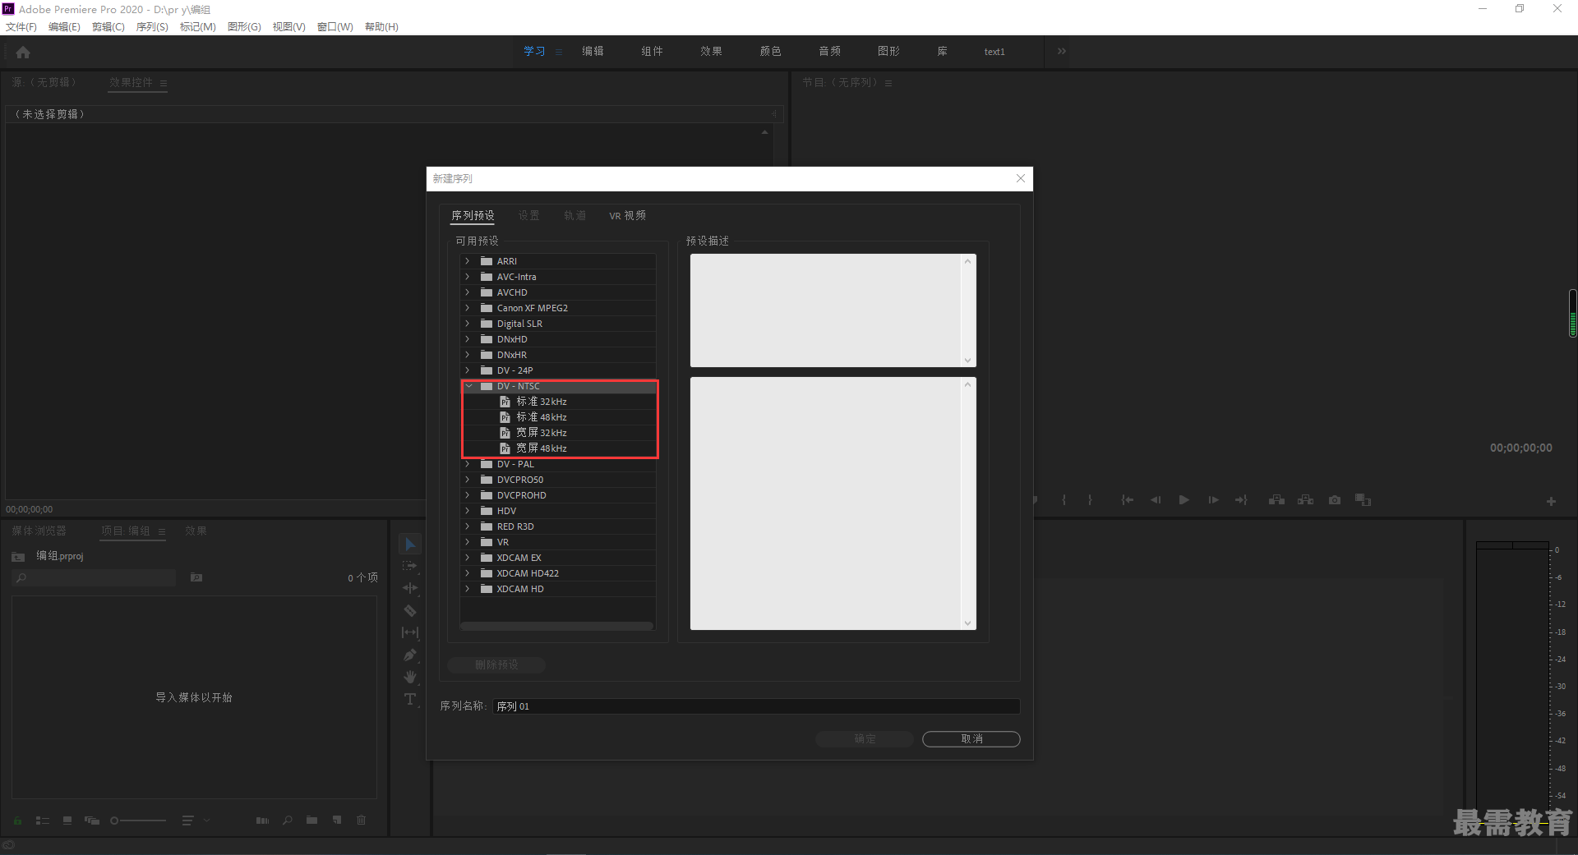Click the 序列名称 input field
Screen dimensions: 1578x855
pos(756,706)
